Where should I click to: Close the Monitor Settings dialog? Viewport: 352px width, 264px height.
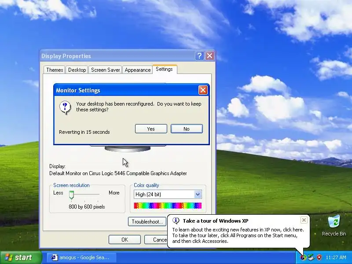203,90
